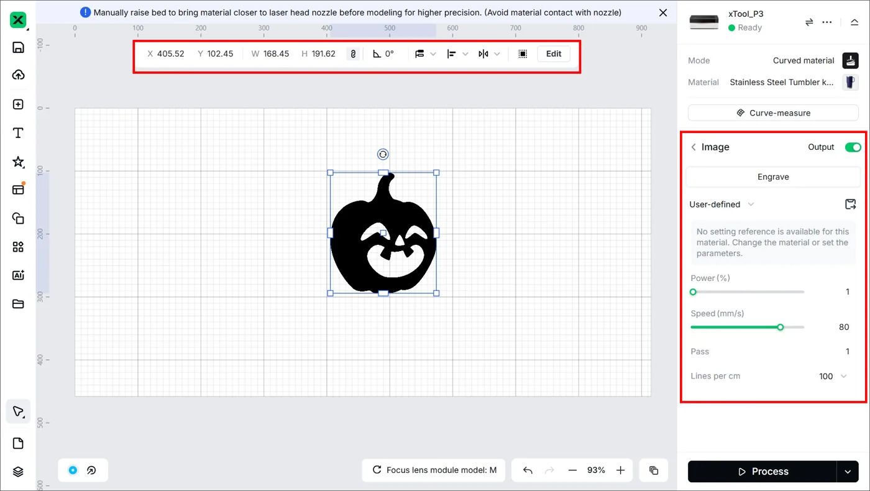The height and width of the screenshot is (491, 870).
Task: Toggle the lock aspect ratio link icon
Action: tap(353, 54)
